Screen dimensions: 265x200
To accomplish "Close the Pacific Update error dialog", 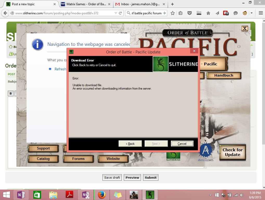I will [194, 51].
